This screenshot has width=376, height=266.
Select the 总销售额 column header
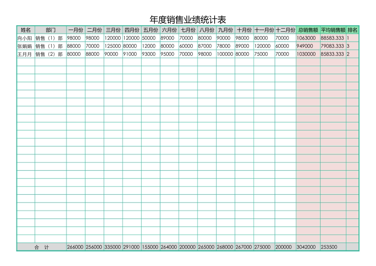pyautogui.click(x=308, y=30)
